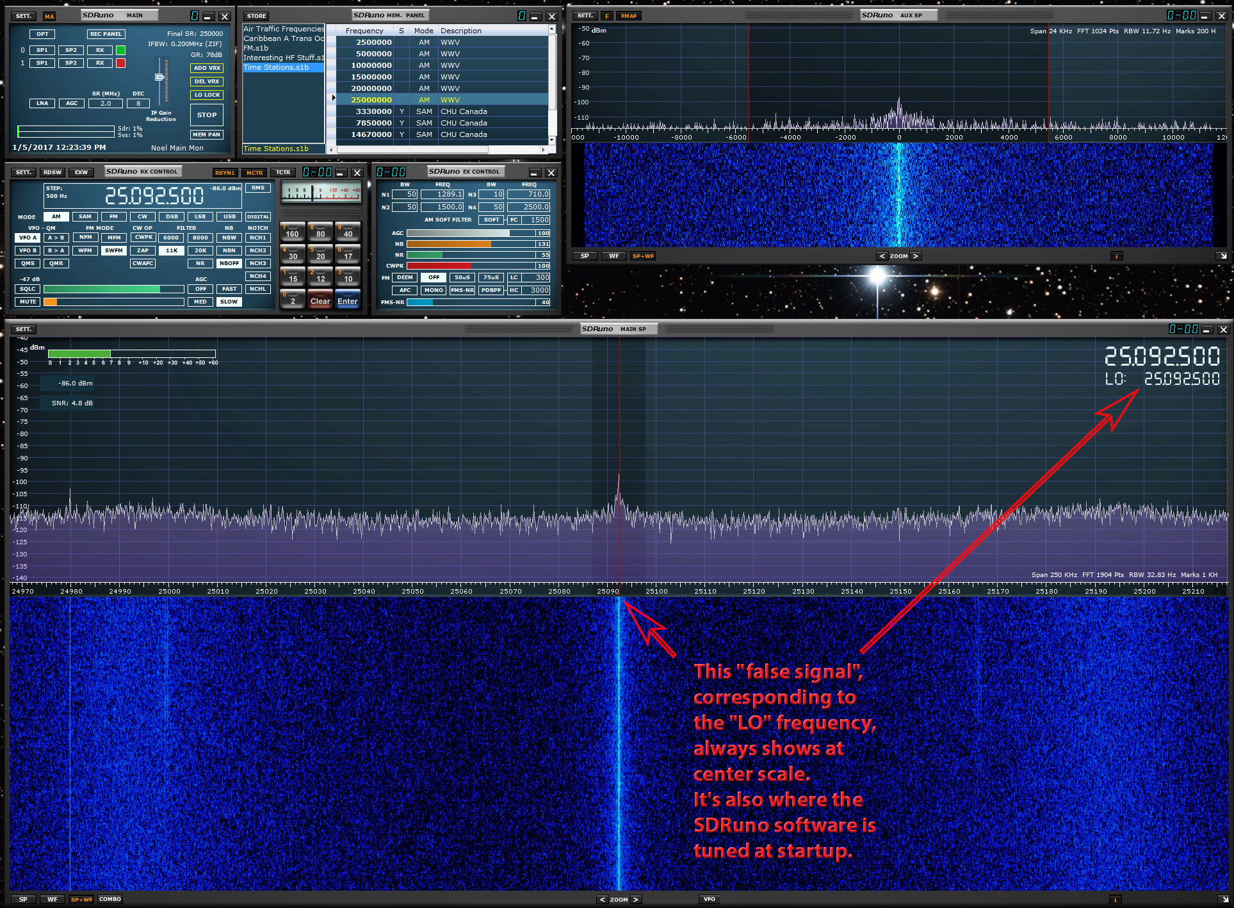The image size is (1234, 908).
Task: Switch to VFO B
Action: coord(28,250)
